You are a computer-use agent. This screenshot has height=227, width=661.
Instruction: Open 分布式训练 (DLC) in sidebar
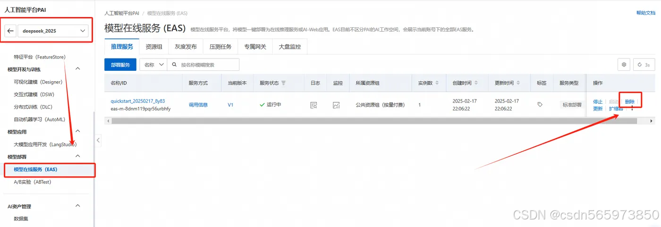click(x=34, y=107)
